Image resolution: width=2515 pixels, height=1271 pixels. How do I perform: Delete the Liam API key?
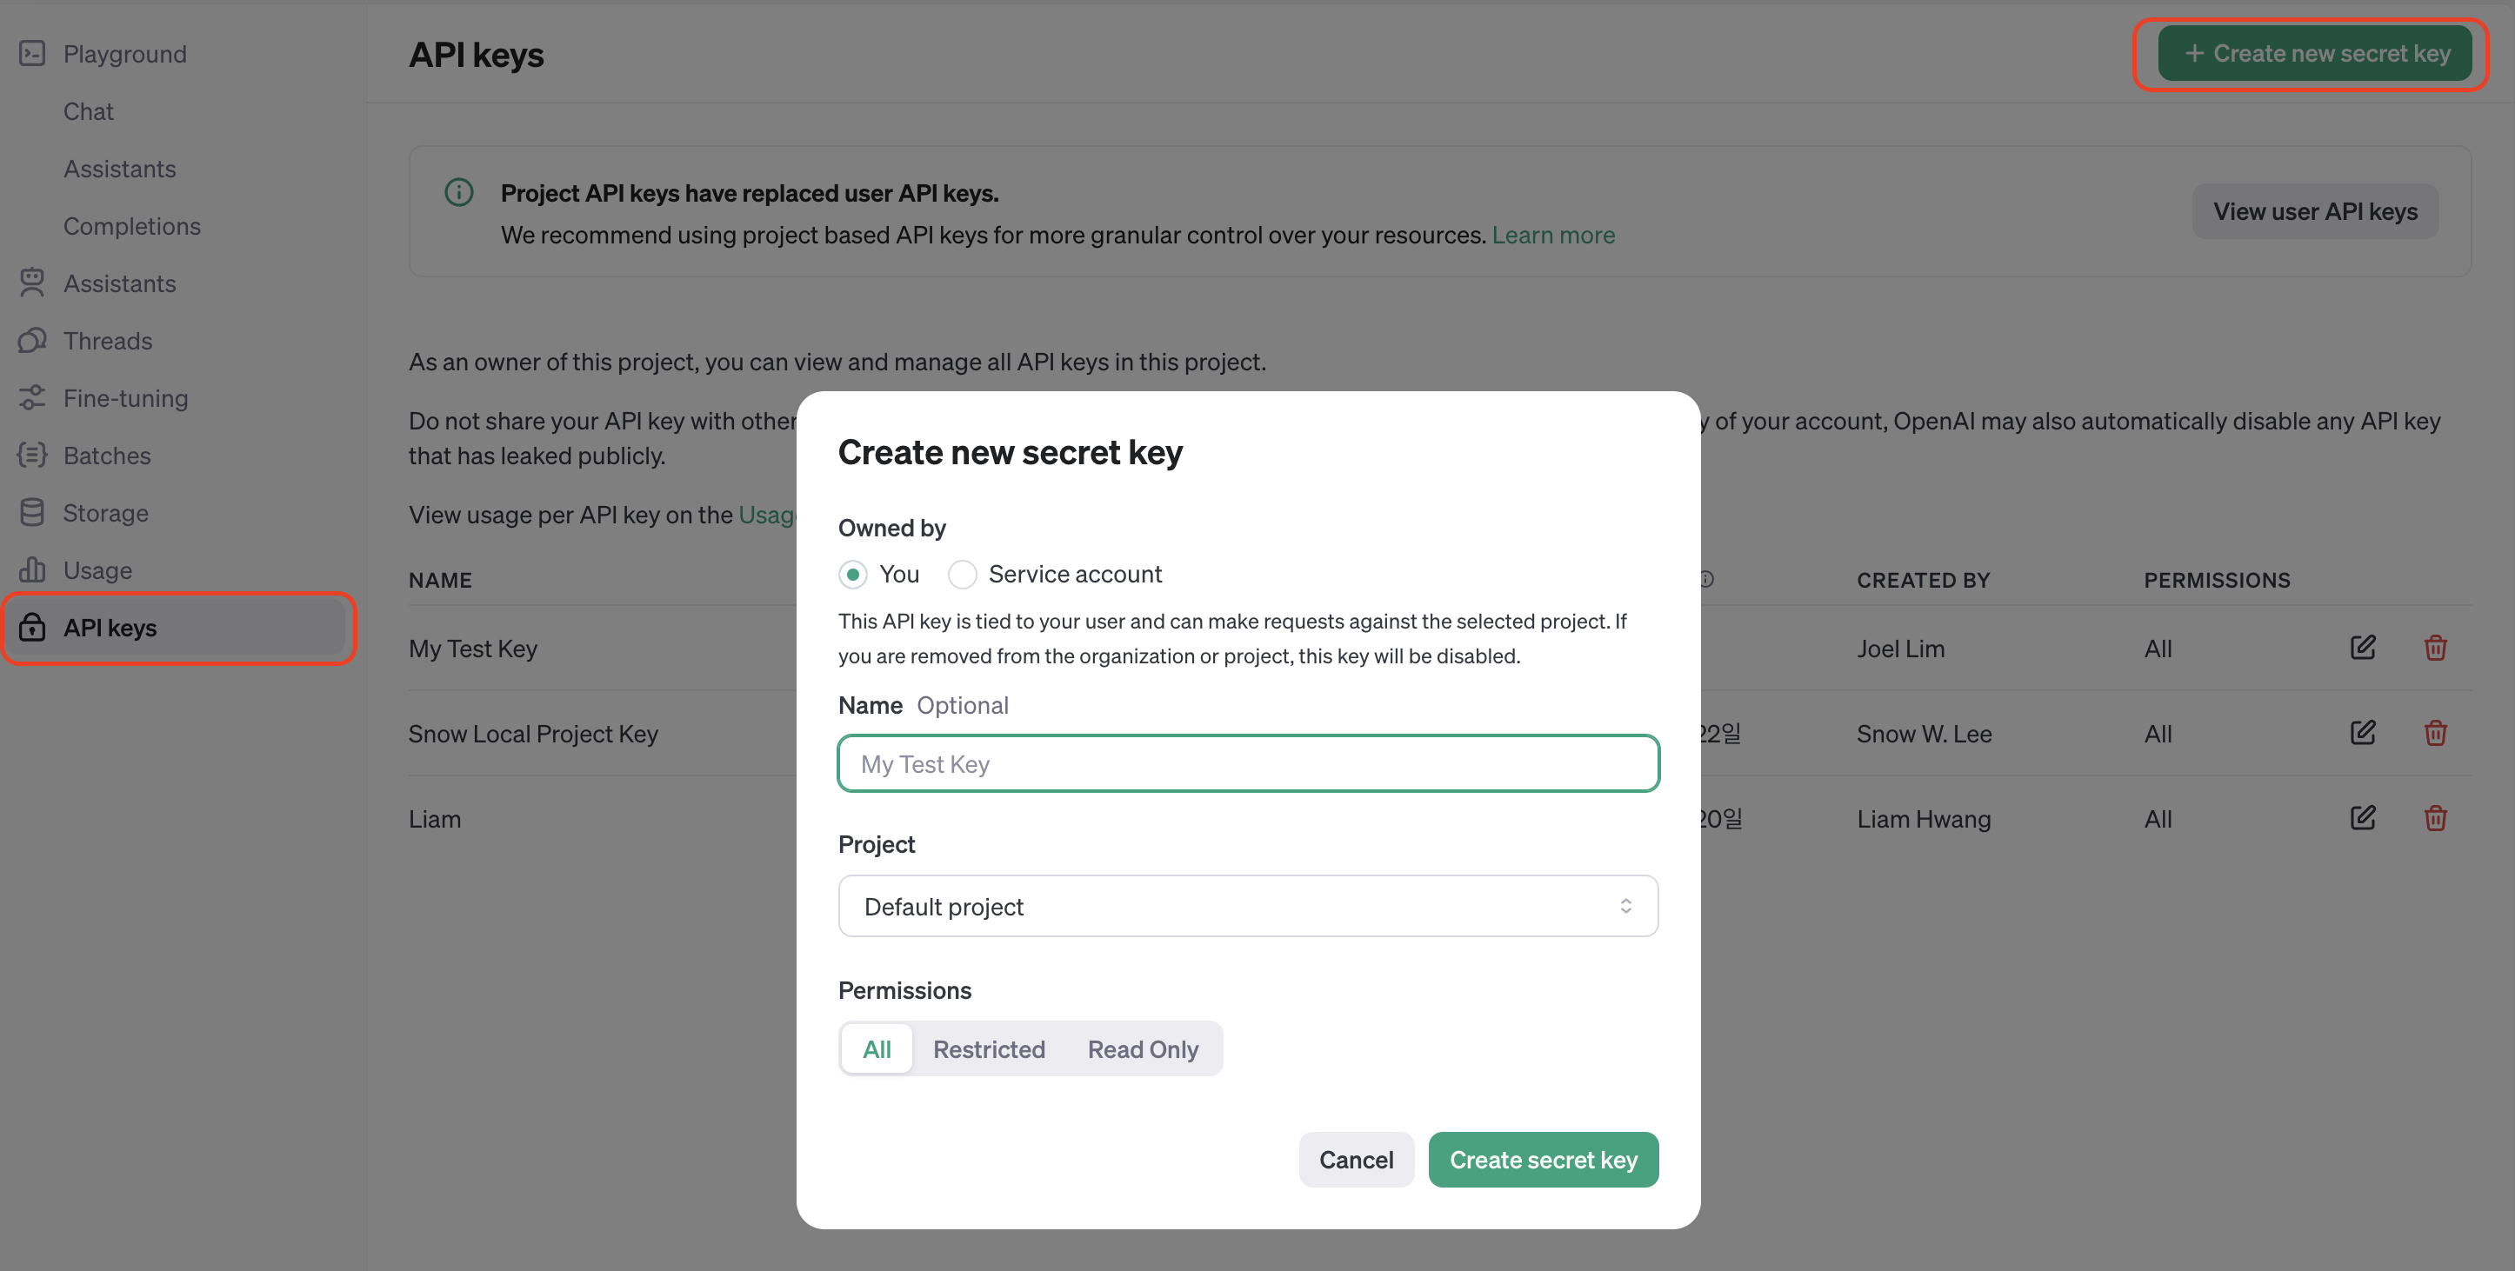pyautogui.click(x=2435, y=818)
